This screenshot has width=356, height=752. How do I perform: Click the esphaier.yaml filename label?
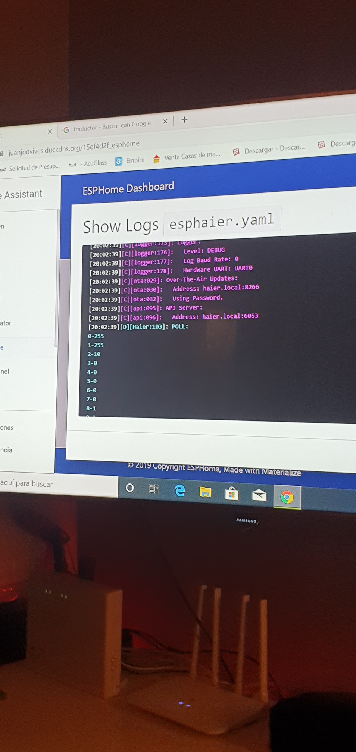tap(222, 221)
